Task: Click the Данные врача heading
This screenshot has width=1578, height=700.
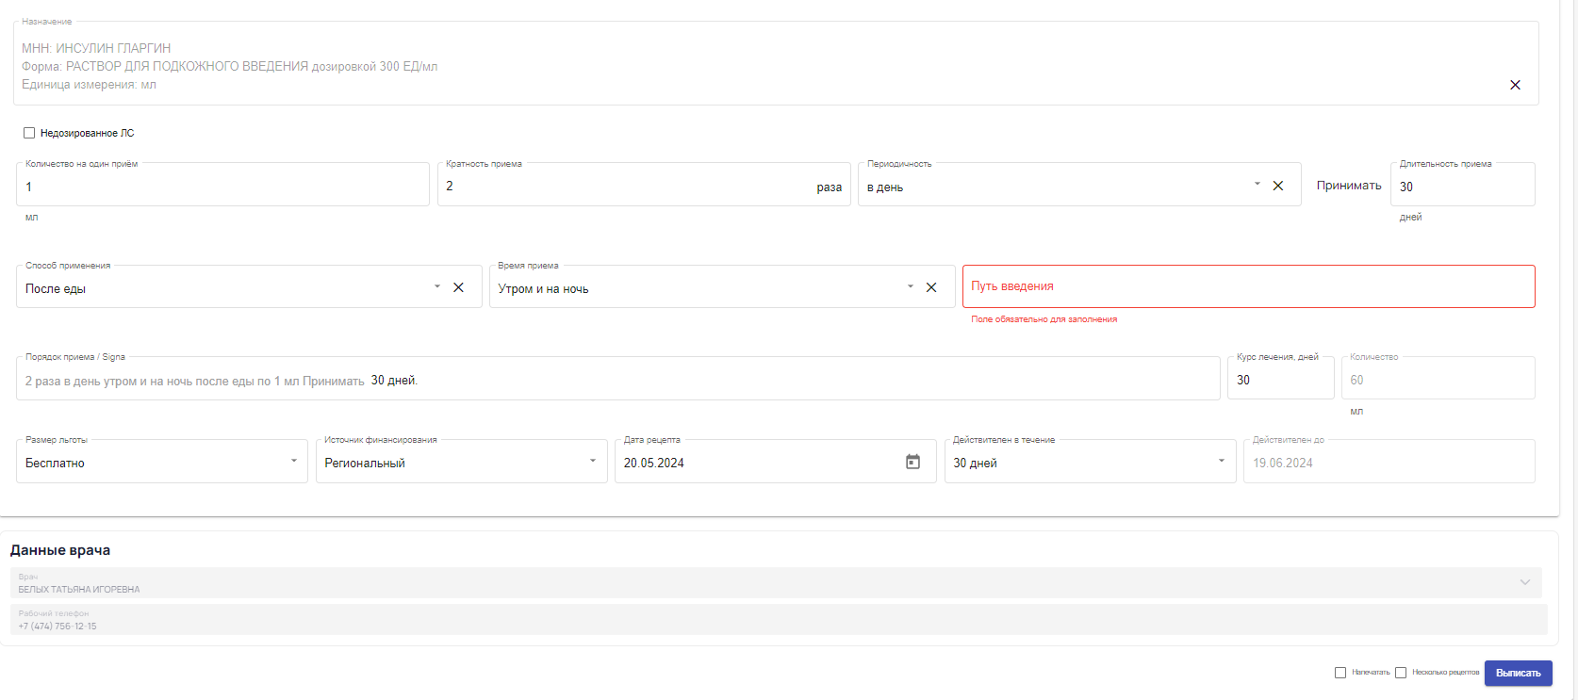Action: (x=60, y=550)
